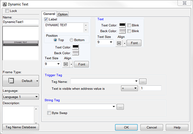Select the Bottom position radio button

tap(71, 40)
